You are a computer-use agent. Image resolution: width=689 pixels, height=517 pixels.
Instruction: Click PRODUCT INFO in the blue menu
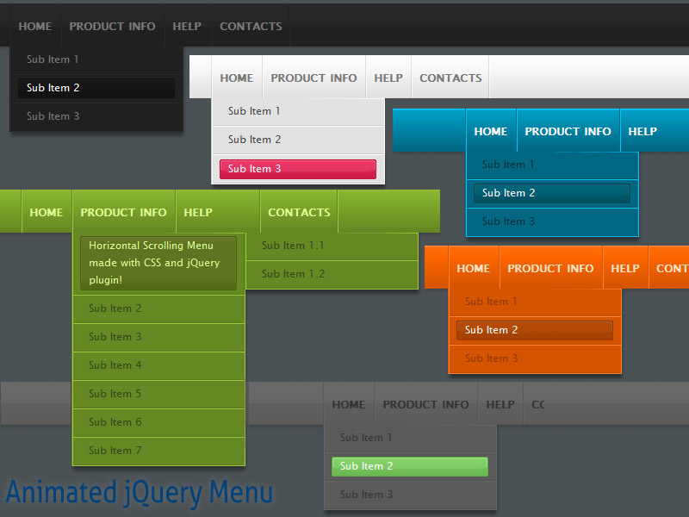(568, 131)
